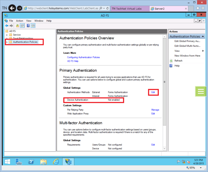
Task: Open the green lab menu hamburger button
Action: (201, 91)
